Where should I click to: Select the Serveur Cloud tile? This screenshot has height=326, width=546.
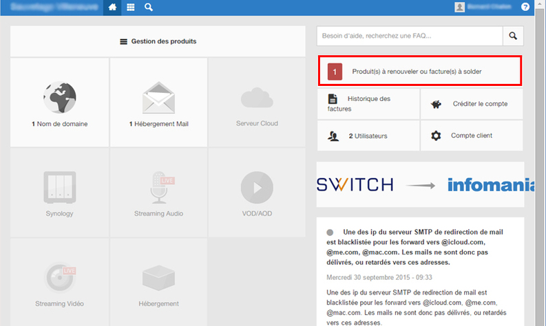click(257, 102)
